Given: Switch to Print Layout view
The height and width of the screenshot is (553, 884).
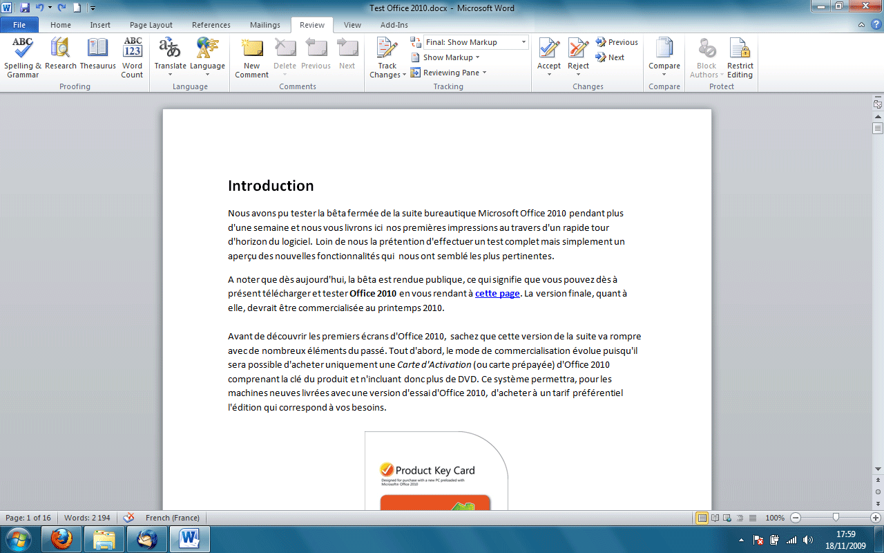Looking at the screenshot, I should pyautogui.click(x=702, y=518).
